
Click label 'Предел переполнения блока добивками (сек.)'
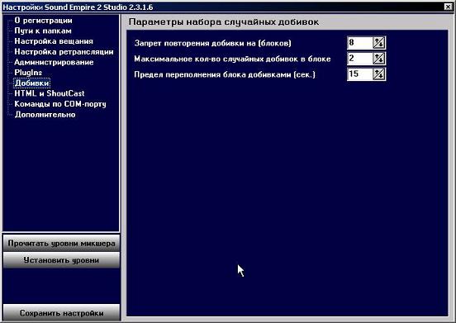click(225, 74)
